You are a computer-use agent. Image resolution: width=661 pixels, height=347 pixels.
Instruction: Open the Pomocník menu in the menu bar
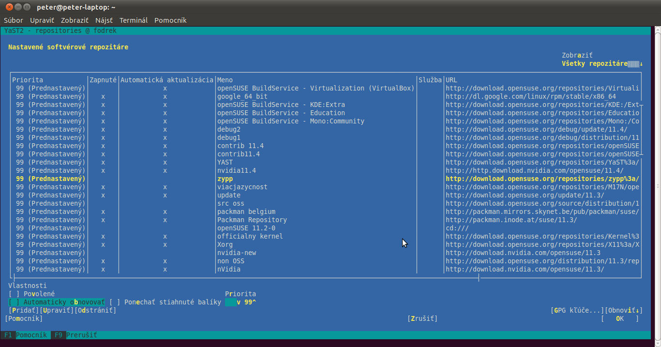[170, 20]
